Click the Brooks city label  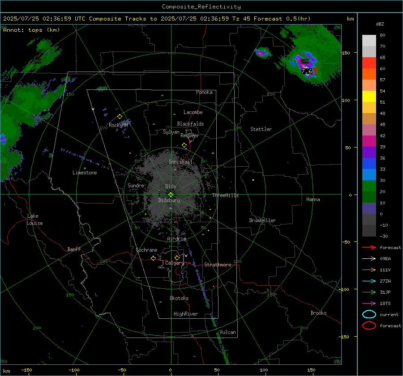tap(318, 313)
